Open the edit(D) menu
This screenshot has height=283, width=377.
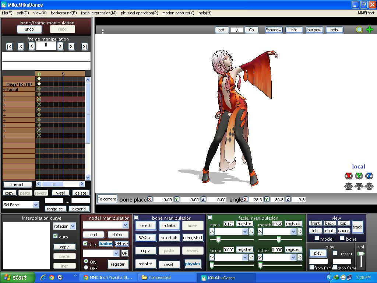point(22,13)
